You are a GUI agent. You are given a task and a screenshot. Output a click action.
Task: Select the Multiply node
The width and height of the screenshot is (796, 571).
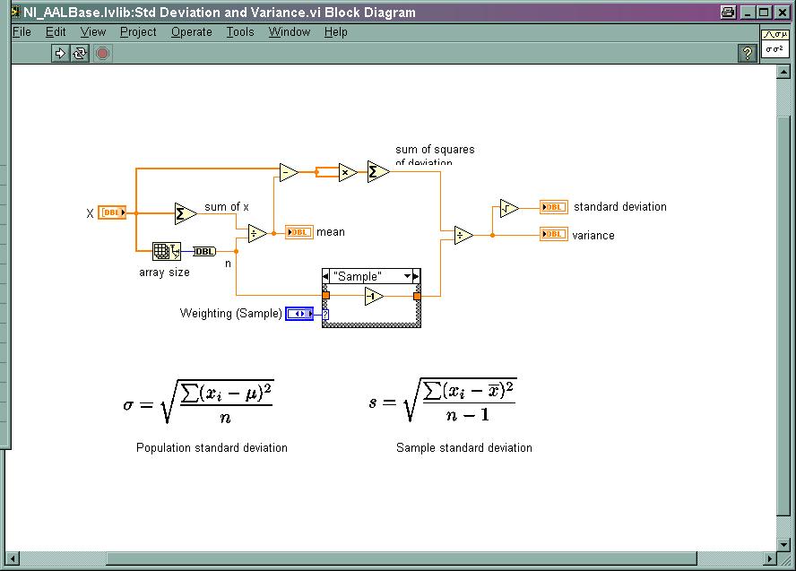click(x=348, y=173)
